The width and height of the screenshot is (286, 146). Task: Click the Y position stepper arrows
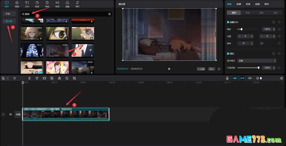[274, 36]
